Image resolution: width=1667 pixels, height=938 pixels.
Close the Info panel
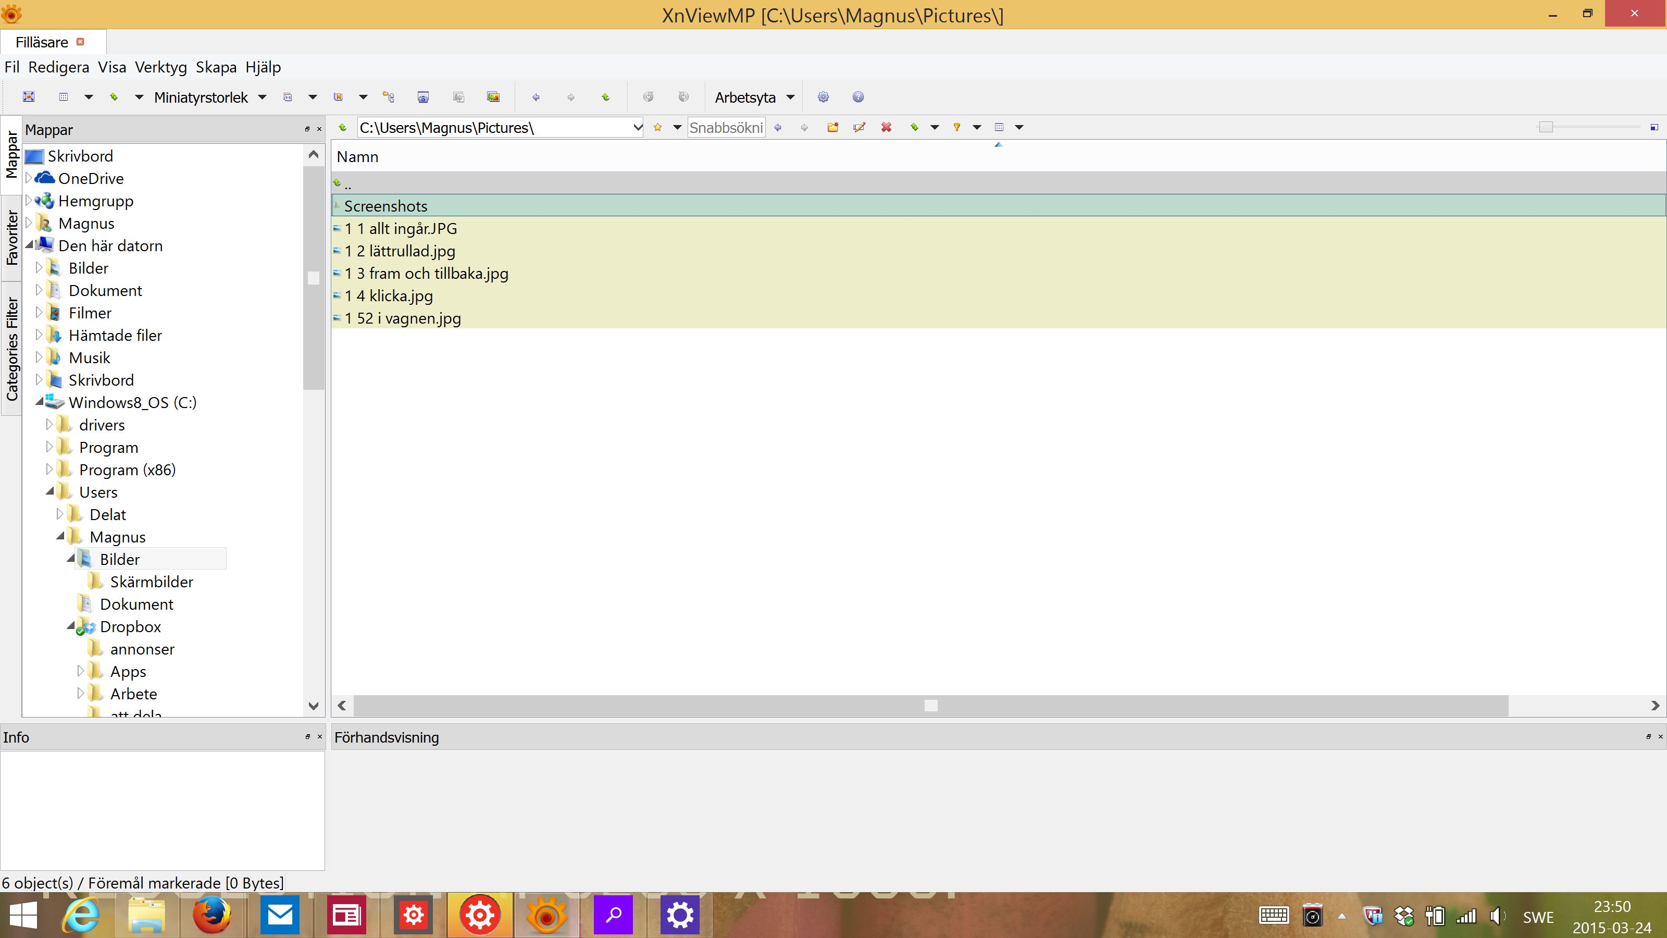319,737
